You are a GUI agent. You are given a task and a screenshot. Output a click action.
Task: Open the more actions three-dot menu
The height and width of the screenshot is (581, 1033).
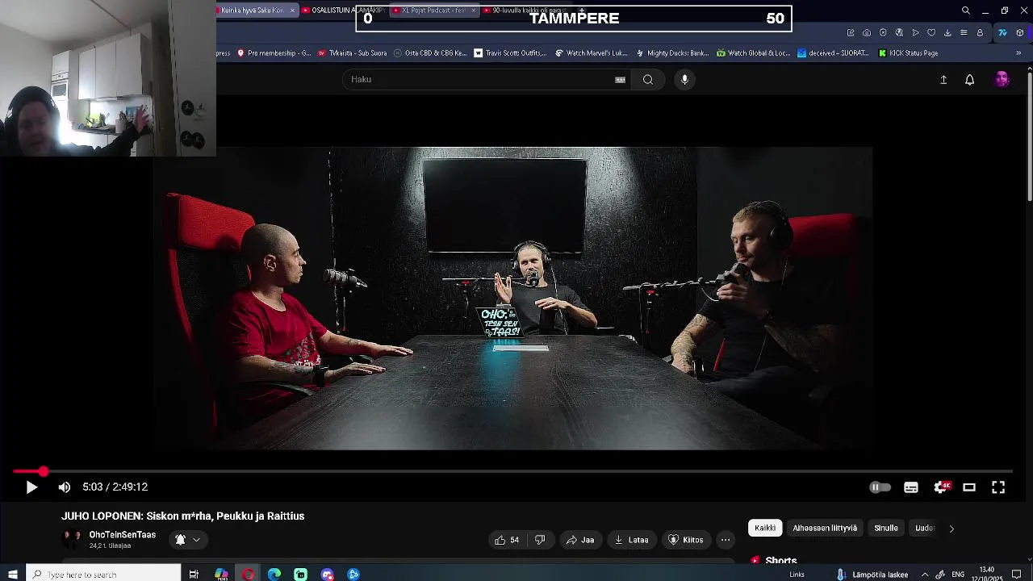(x=726, y=540)
